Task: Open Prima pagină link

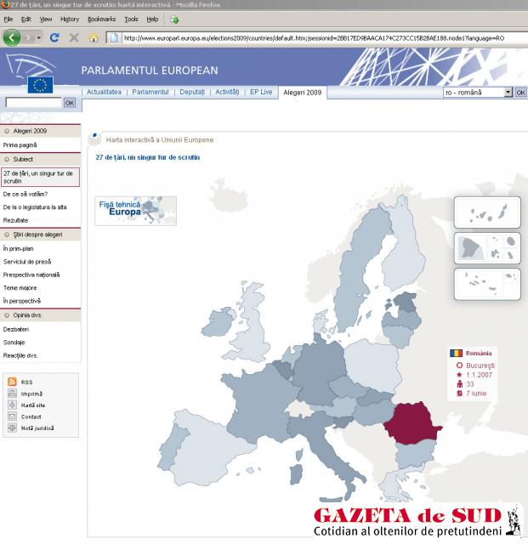Action: click(x=20, y=145)
